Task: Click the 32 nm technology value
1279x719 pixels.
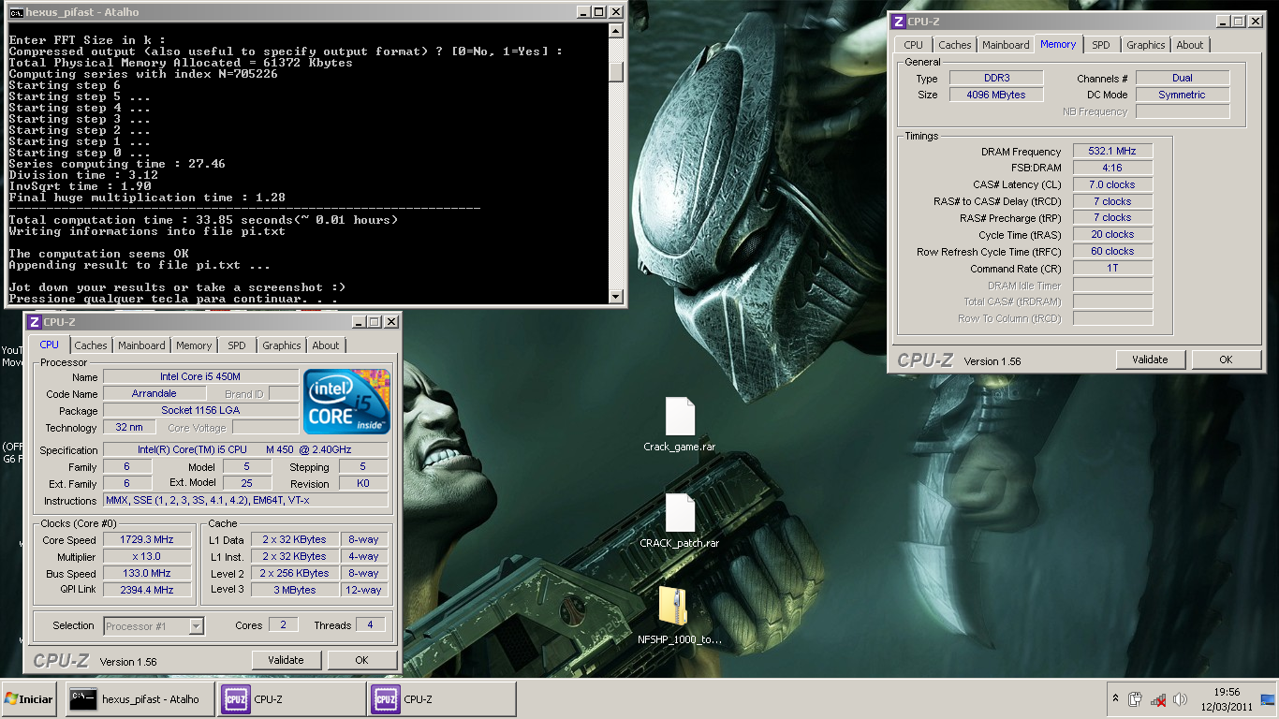Action: (129, 427)
